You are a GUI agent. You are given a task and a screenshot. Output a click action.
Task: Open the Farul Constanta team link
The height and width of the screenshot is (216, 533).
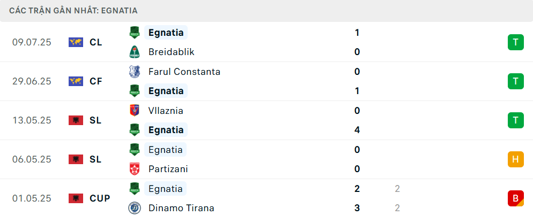[184, 72]
